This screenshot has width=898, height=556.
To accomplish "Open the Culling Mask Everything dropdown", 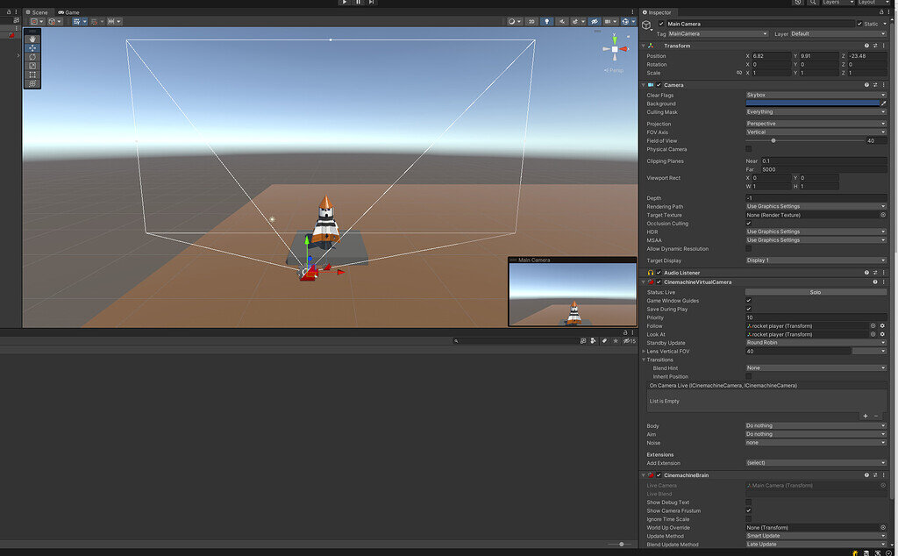I will (815, 111).
